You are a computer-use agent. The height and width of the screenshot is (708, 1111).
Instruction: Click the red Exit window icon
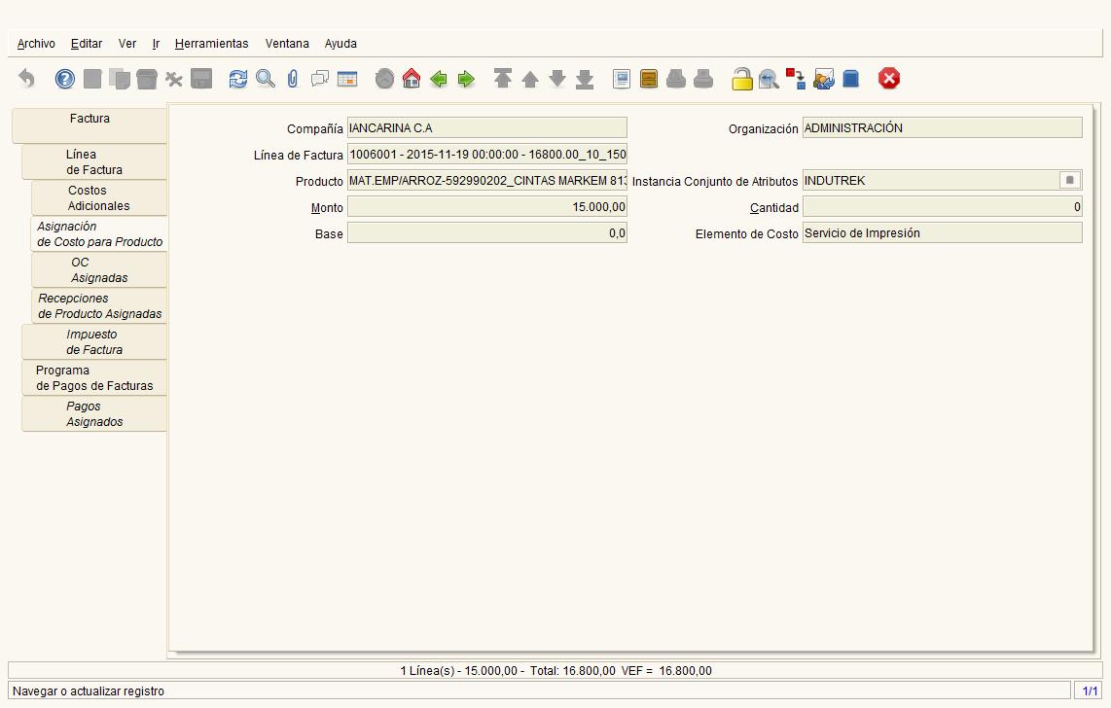click(x=888, y=78)
